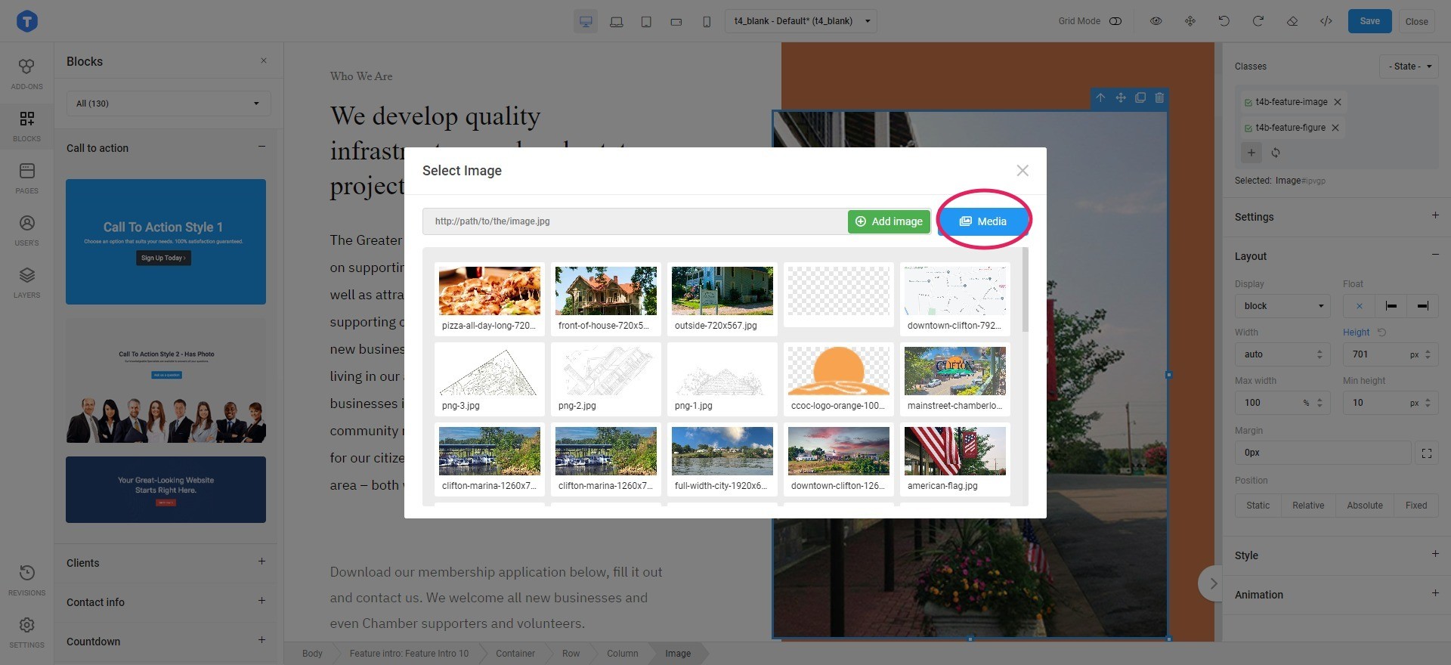1451x665 pixels.
Task: Expand the Settings section
Action: [x=1435, y=215]
